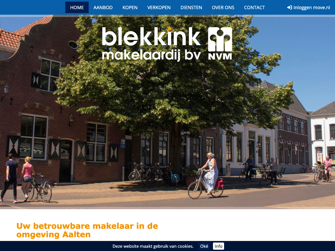The width and height of the screenshot is (335, 251).
Task: Go to the HOME menu item
Action: pos(77,8)
